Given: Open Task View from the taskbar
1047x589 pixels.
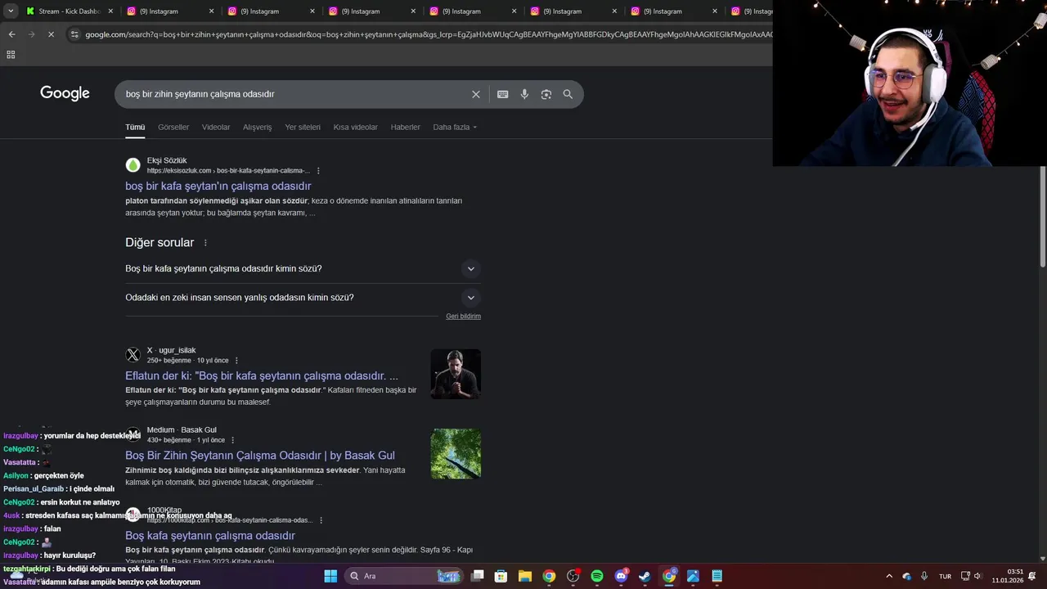Looking at the screenshot, I should tap(478, 576).
